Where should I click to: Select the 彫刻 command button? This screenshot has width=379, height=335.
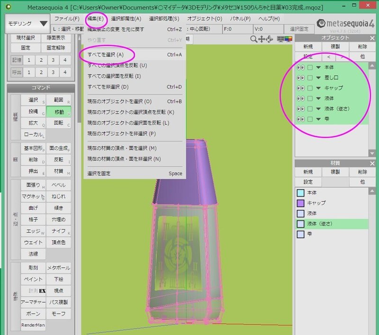click(x=33, y=268)
